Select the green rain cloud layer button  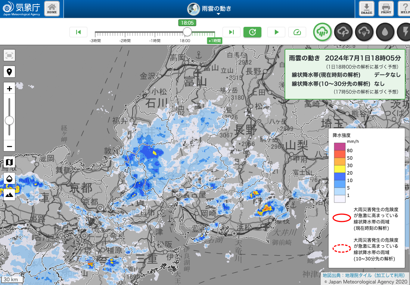[322, 32]
